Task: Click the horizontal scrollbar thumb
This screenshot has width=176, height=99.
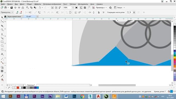Action: (x=117, y=85)
